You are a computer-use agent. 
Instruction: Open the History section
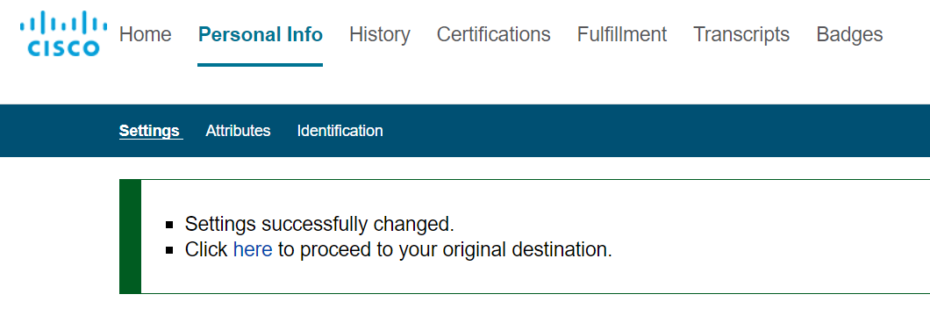point(380,34)
